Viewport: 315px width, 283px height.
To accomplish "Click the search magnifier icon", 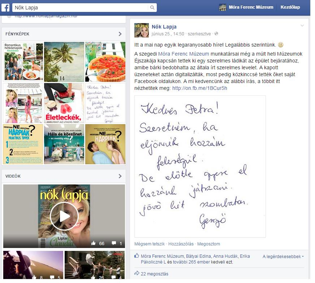I will [x=152, y=8].
